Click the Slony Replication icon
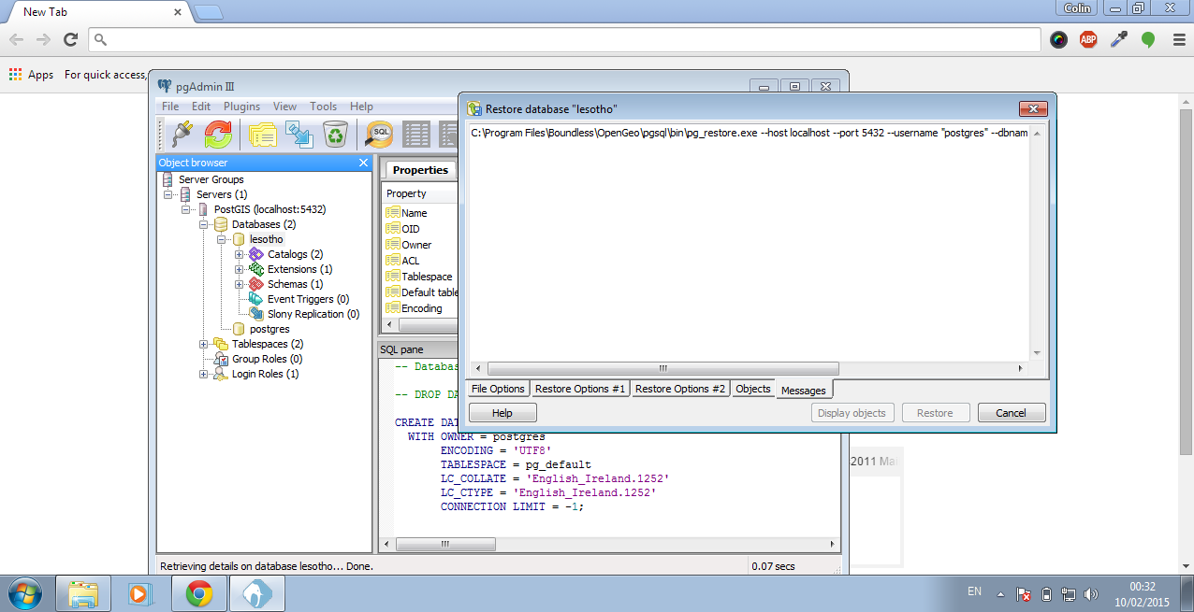This screenshot has height=612, width=1194. (256, 314)
